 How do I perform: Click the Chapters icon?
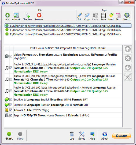(27, 15)
